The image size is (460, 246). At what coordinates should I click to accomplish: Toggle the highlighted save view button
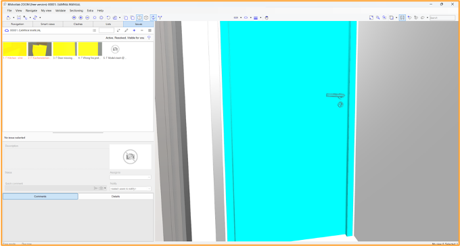pos(402,18)
